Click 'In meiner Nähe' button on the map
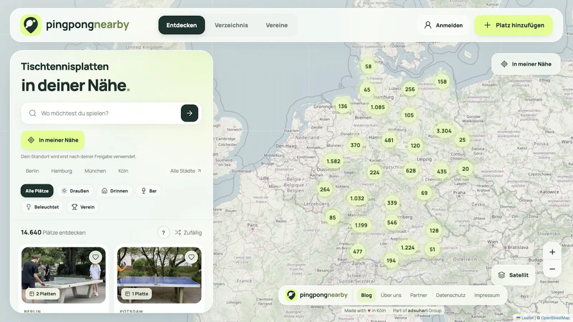Screen dimensions: 573x322 (x=526, y=64)
